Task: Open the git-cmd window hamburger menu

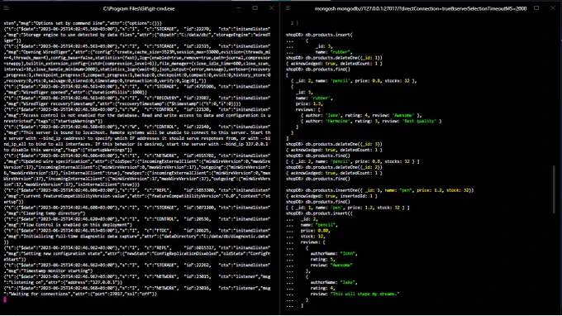Action: 6,8
